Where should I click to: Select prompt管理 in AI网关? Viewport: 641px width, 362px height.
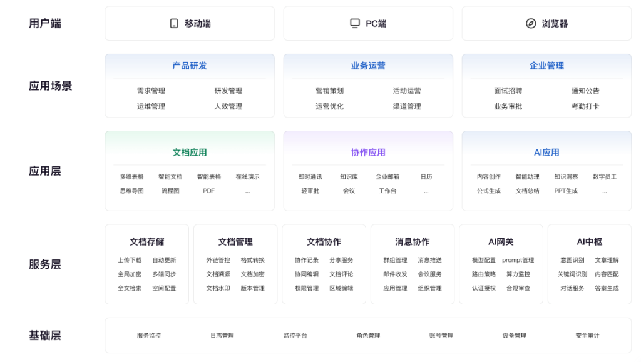tap(518, 260)
